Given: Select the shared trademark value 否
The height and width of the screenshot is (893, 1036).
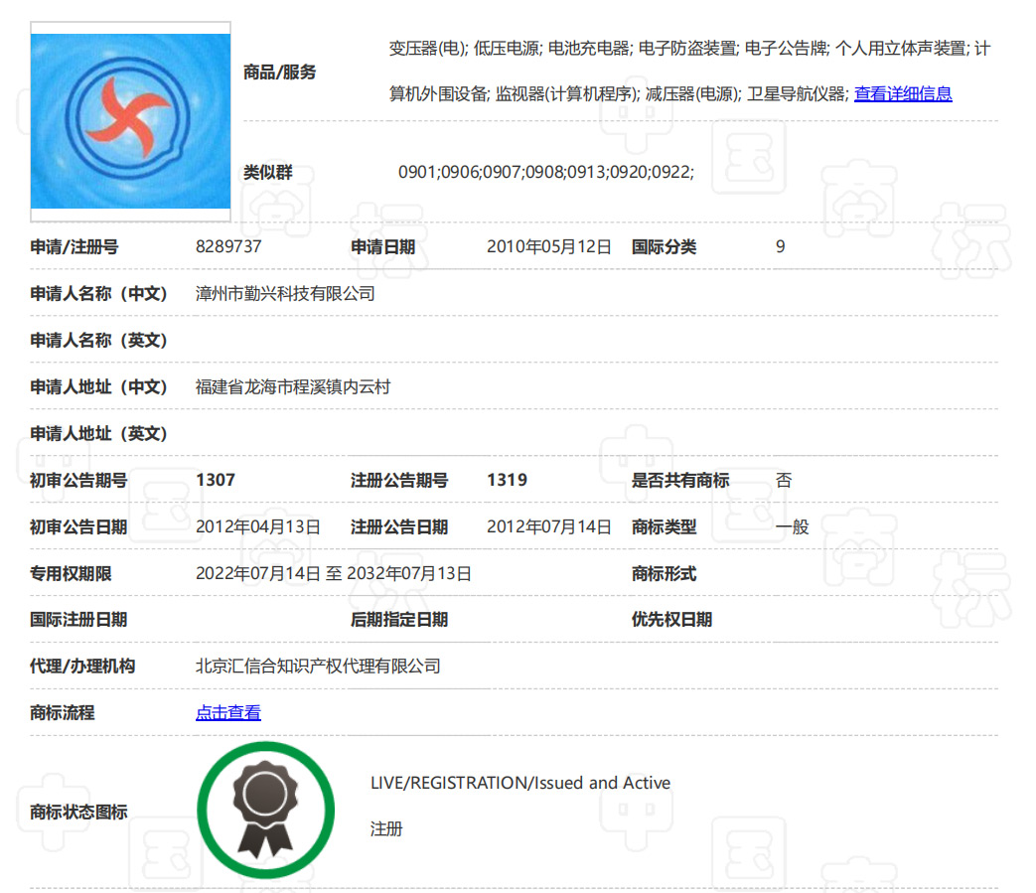Looking at the screenshot, I should click(784, 480).
